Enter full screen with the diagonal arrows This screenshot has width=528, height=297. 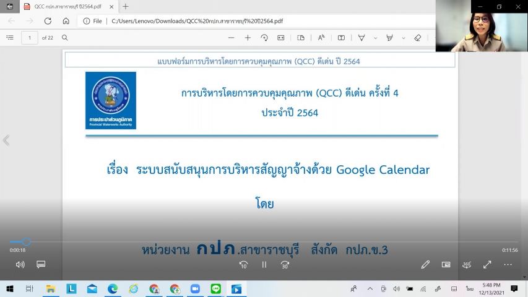click(x=487, y=265)
